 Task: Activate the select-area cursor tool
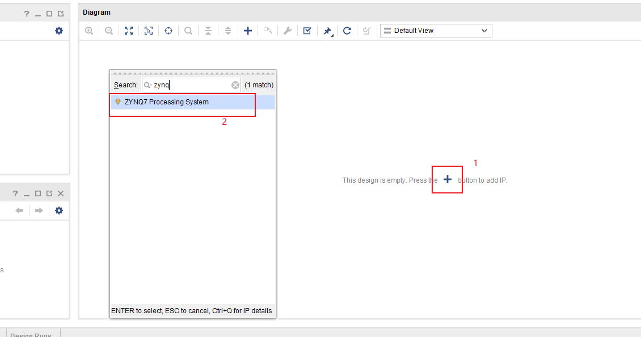(x=149, y=31)
